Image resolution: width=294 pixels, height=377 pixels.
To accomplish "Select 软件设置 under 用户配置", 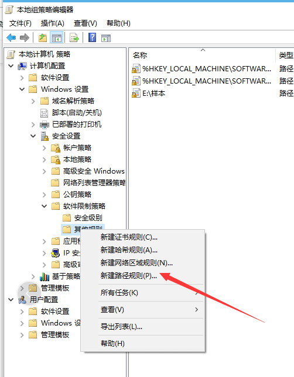I will click(x=55, y=312).
